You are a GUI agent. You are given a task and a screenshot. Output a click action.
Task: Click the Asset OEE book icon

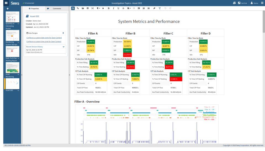click(x=27, y=16)
